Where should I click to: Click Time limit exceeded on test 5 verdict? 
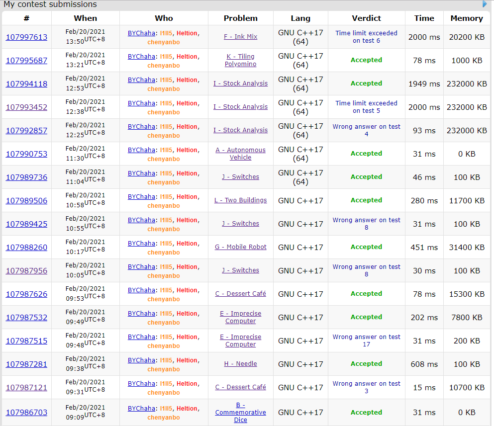point(366,107)
